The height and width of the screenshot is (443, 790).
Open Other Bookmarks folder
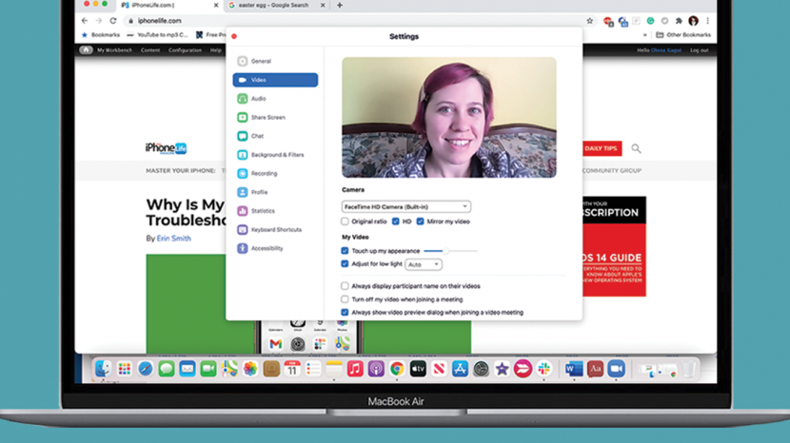point(683,35)
